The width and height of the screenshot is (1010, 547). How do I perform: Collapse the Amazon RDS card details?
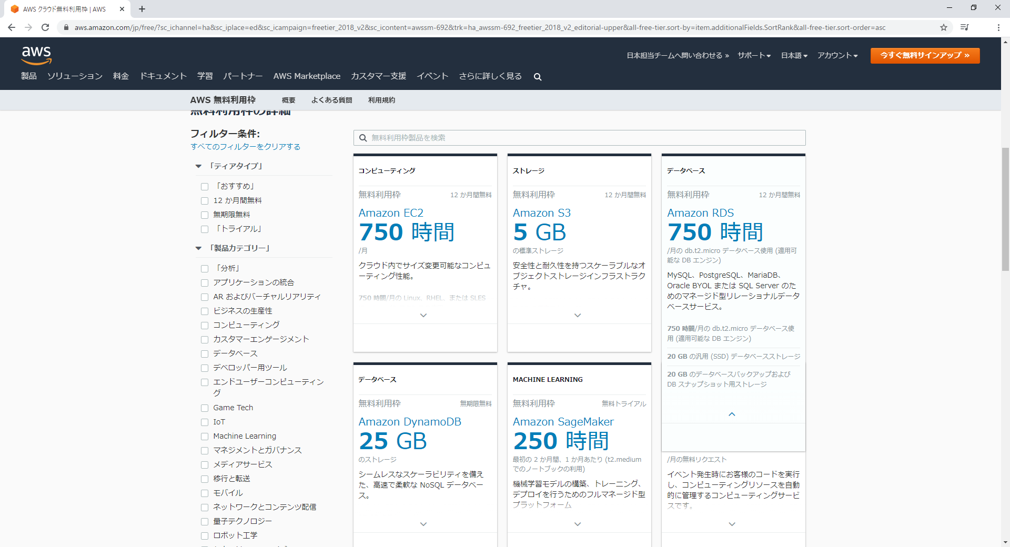click(732, 414)
